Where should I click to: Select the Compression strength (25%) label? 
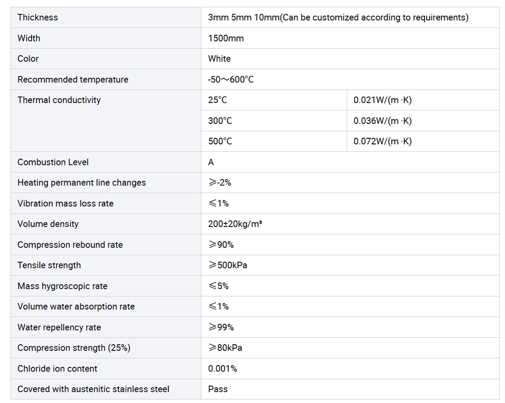click(x=74, y=348)
